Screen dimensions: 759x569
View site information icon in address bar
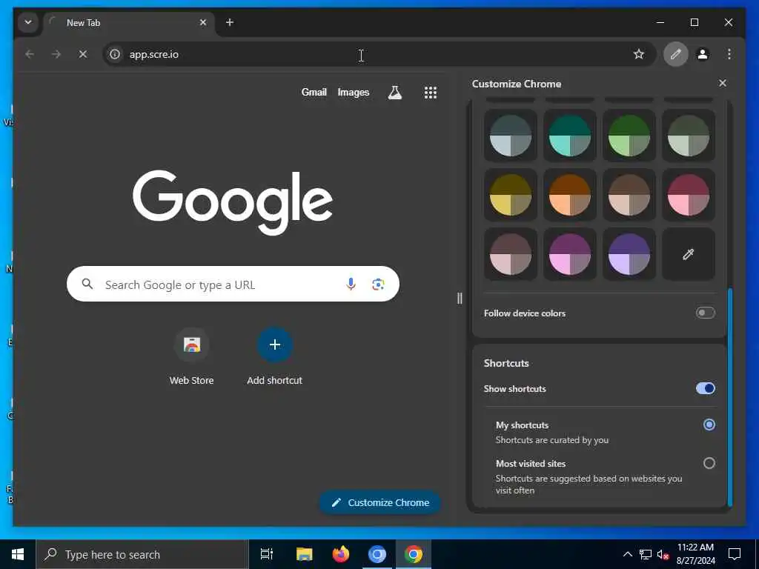tap(115, 54)
